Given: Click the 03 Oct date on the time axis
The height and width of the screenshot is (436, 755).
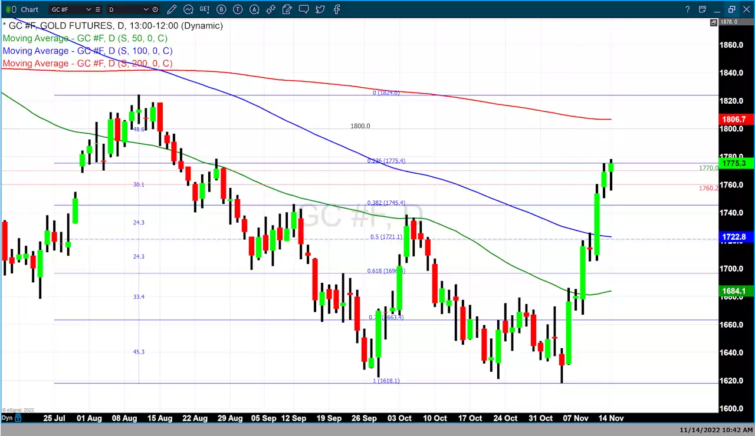Looking at the screenshot, I should pyautogui.click(x=400, y=418).
